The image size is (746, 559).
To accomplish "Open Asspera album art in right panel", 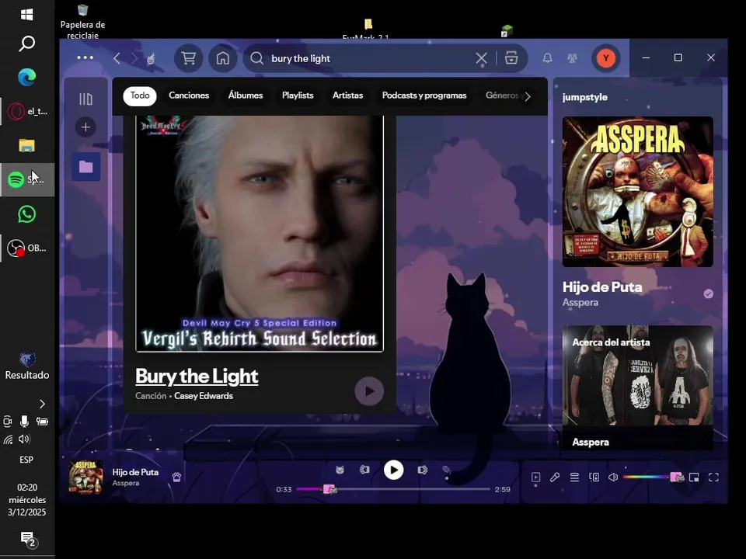I will tap(637, 192).
